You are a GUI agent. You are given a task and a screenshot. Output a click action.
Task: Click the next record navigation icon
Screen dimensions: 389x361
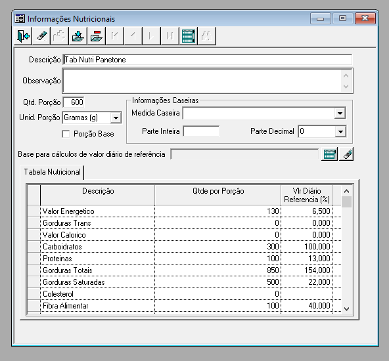pyautogui.click(x=152, y=36)
